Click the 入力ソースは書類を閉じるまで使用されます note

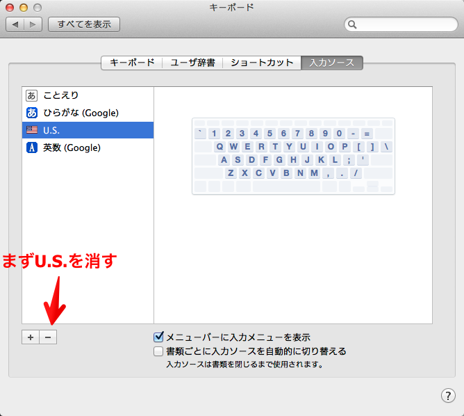click(x=245, y=364)
